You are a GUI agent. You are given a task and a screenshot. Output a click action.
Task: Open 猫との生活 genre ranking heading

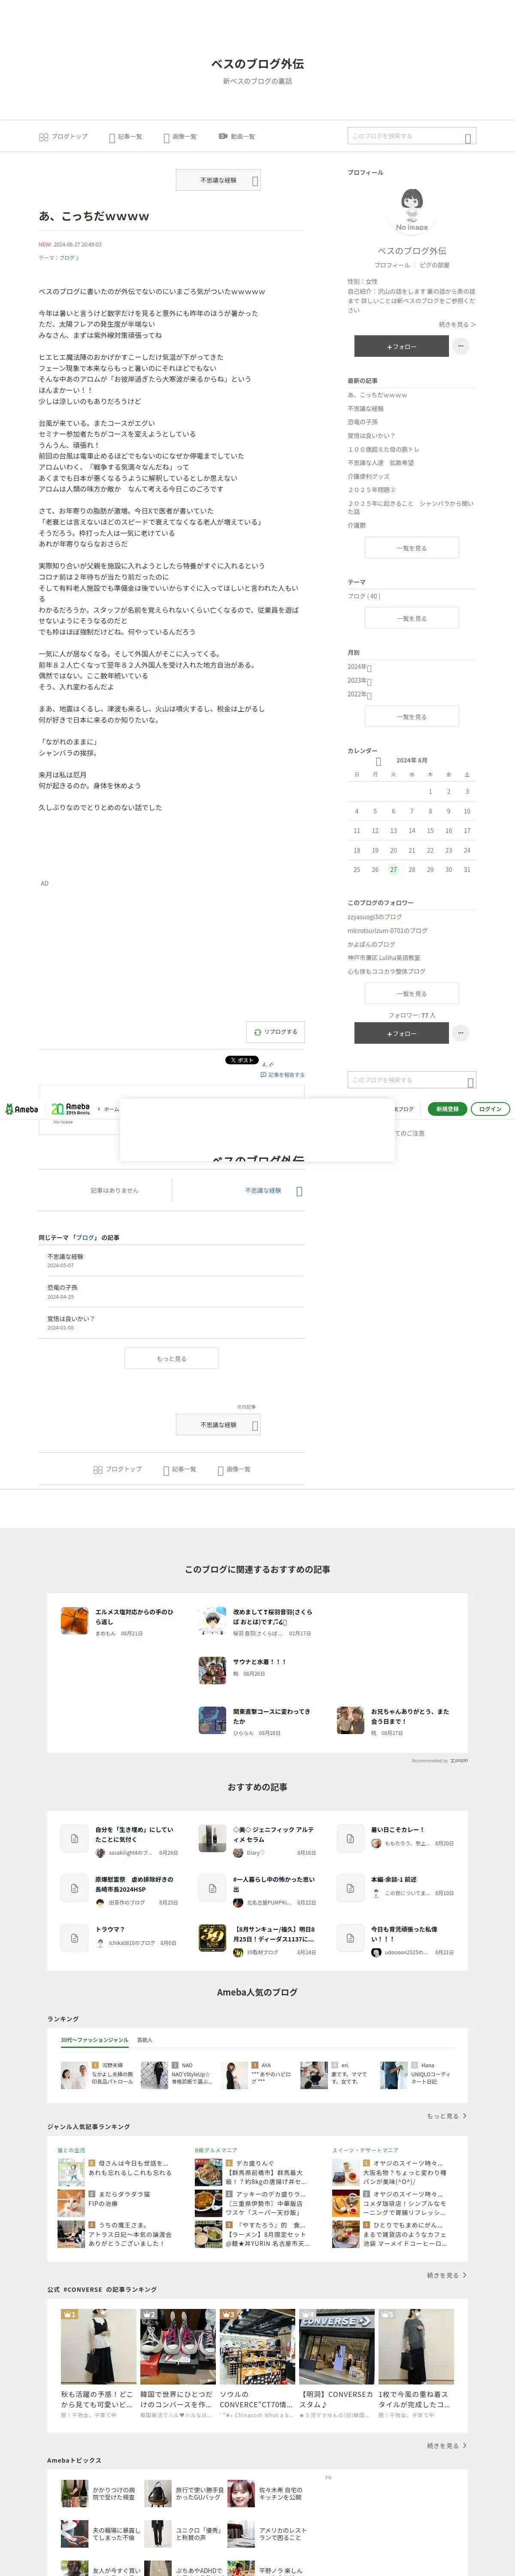point(71,2150)
